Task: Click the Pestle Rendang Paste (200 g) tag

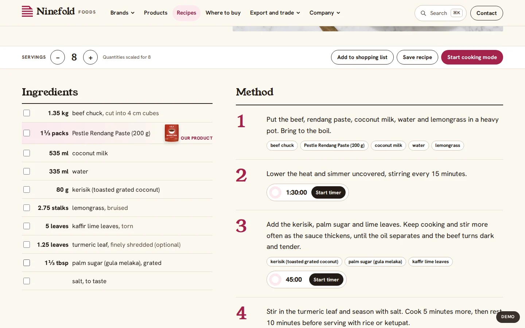Action: pyautogui.click(x=334, y=145)
